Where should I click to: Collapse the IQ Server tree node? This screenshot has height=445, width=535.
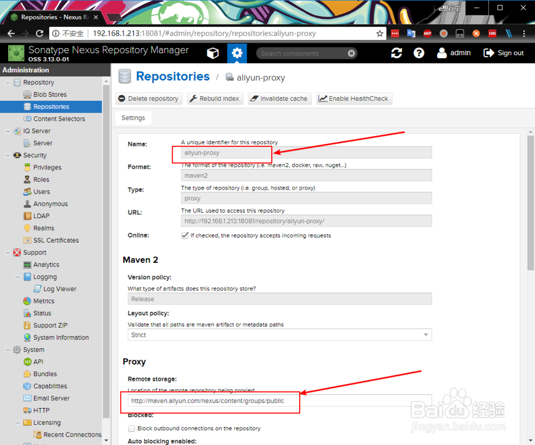coord(7,131)
